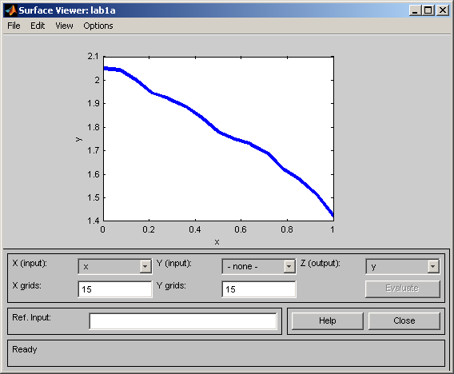Click the Help button

[328, 320]
